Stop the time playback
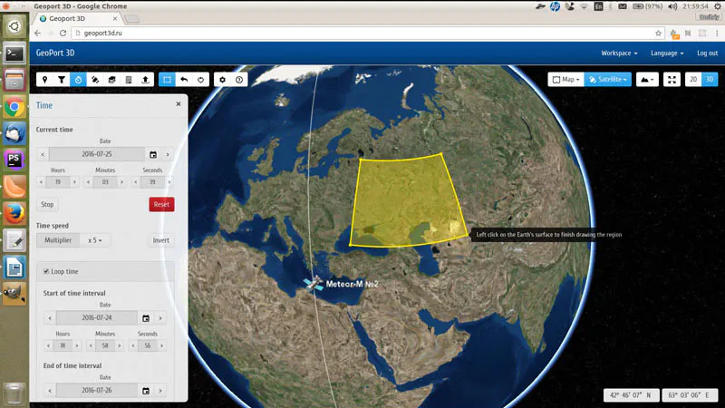 tap(47, 204)
